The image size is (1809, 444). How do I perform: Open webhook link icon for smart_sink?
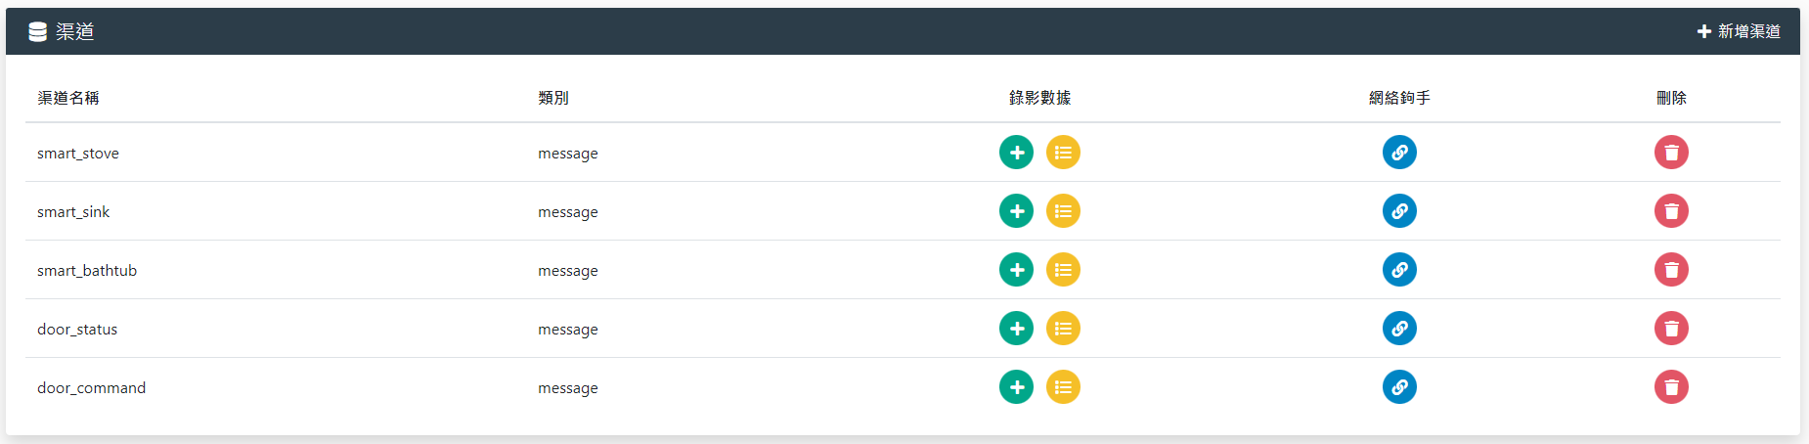click(x=1399, y=211)
